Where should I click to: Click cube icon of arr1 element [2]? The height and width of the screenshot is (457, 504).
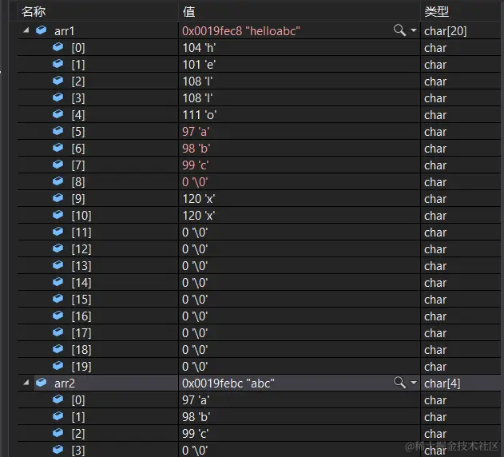pyautogui.click(x=58, y=81)
